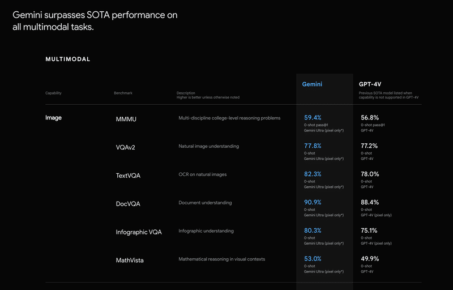Viewport: 453px width, 290px height.
Task: Click the Benchmark column header
Action: point(123,93)
